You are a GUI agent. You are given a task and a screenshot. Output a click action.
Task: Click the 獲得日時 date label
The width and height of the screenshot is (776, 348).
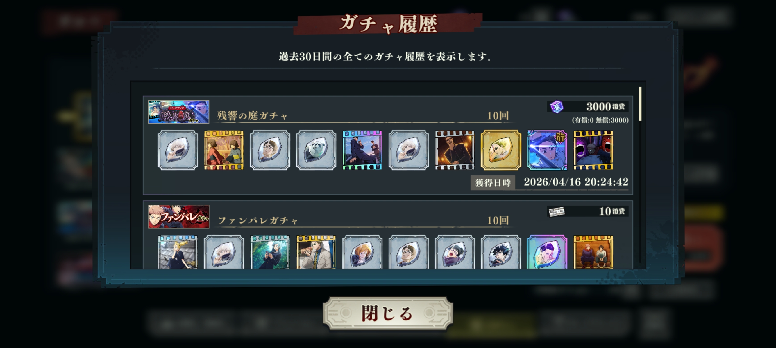493,183
